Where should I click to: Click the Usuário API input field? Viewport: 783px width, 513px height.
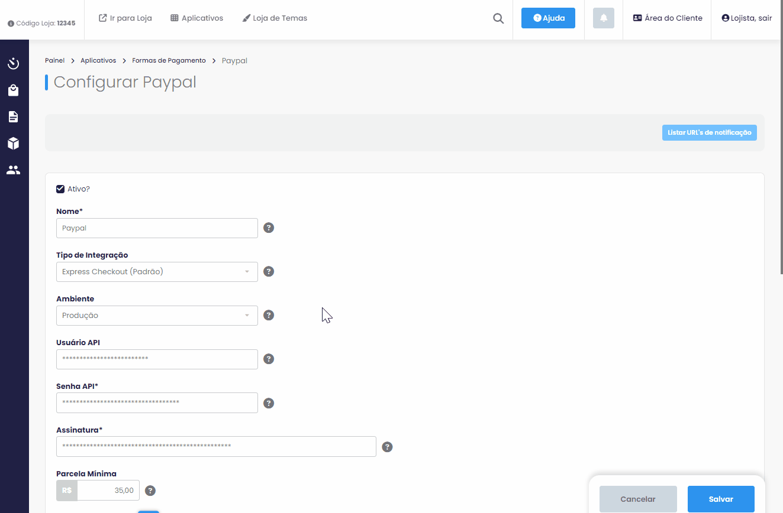click(x=157, y=359)
